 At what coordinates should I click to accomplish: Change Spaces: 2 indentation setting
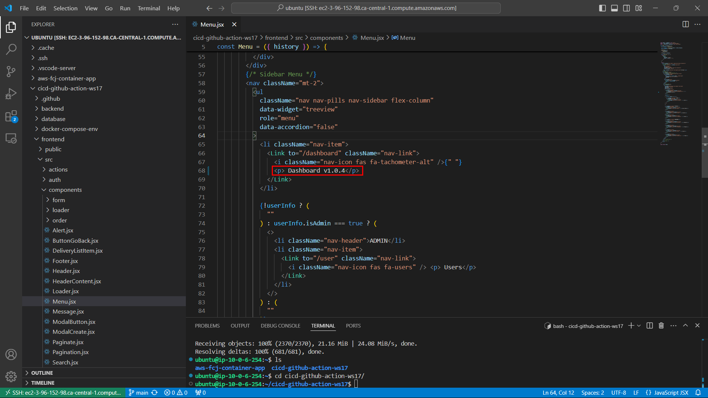593,393
